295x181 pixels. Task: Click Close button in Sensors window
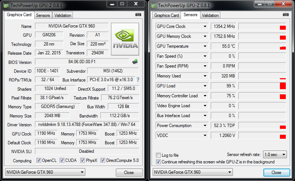pos(277,172)
